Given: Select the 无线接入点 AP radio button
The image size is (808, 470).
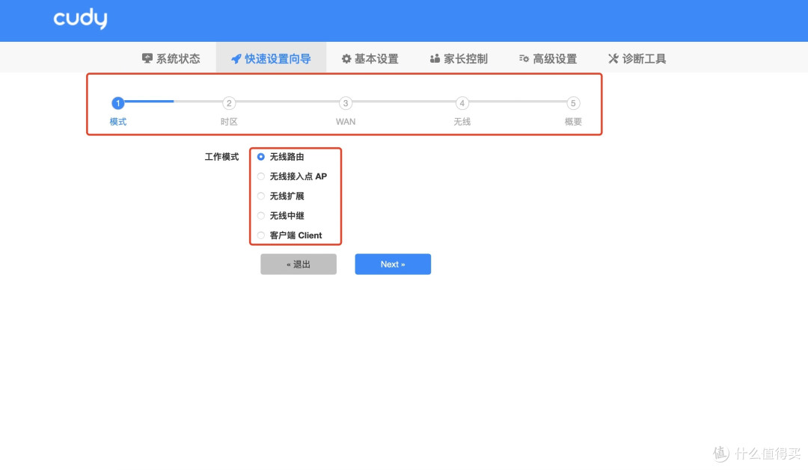Looking at the screenshot, I should click(261, 176).
